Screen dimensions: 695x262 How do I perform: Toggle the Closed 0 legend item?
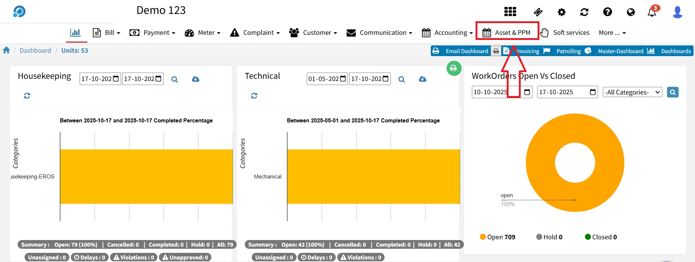[x=601, y=237]
